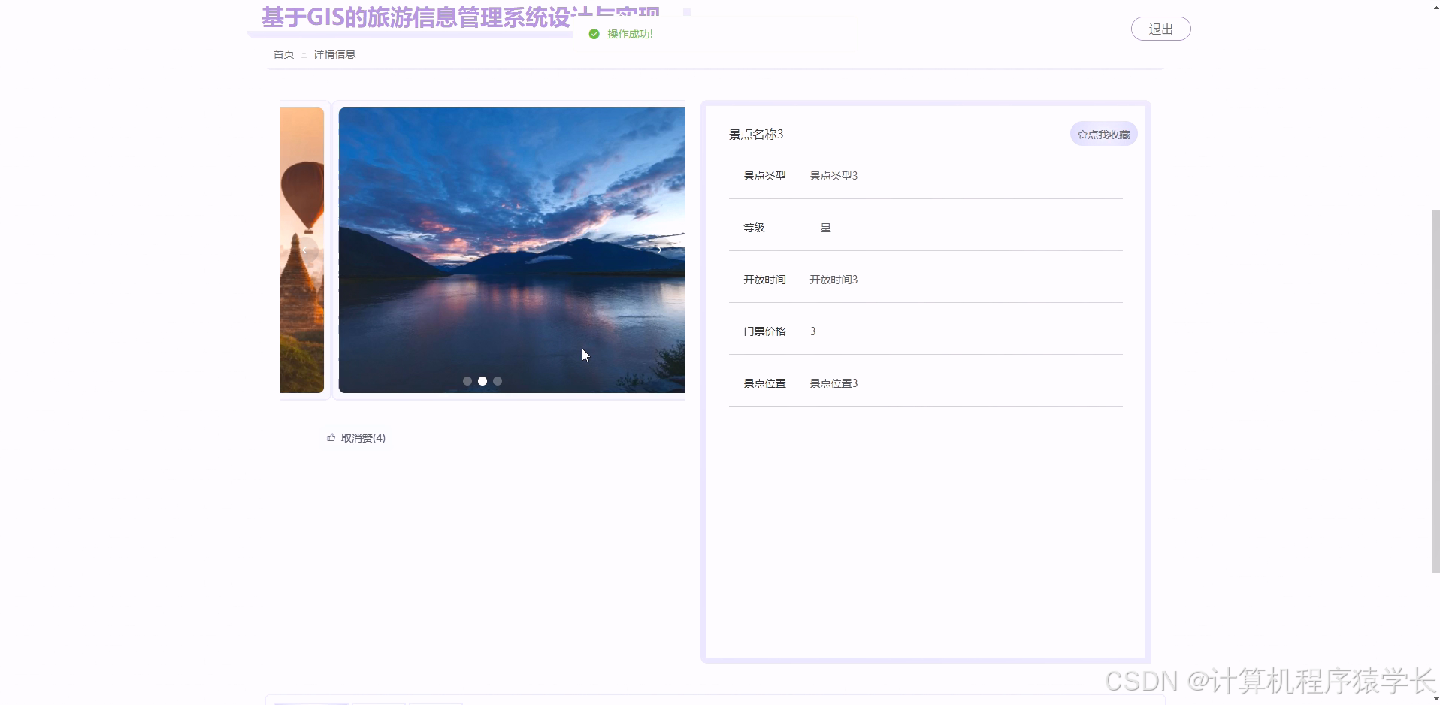Click the breadcrumb separator icon after 首页
The width and height of the screenshot is (1440, 705).
[x=304, y=54]
